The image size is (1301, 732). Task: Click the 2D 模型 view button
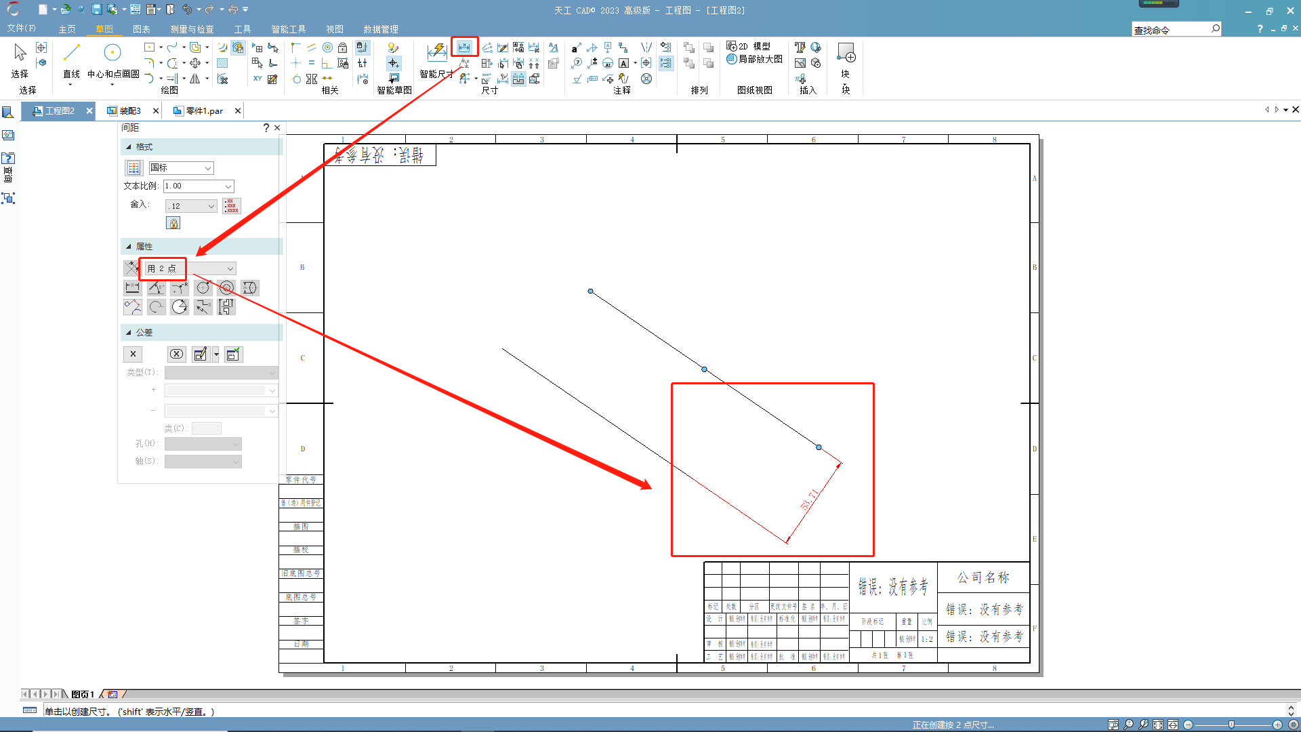pyautogui.click(x=748, y=46)
